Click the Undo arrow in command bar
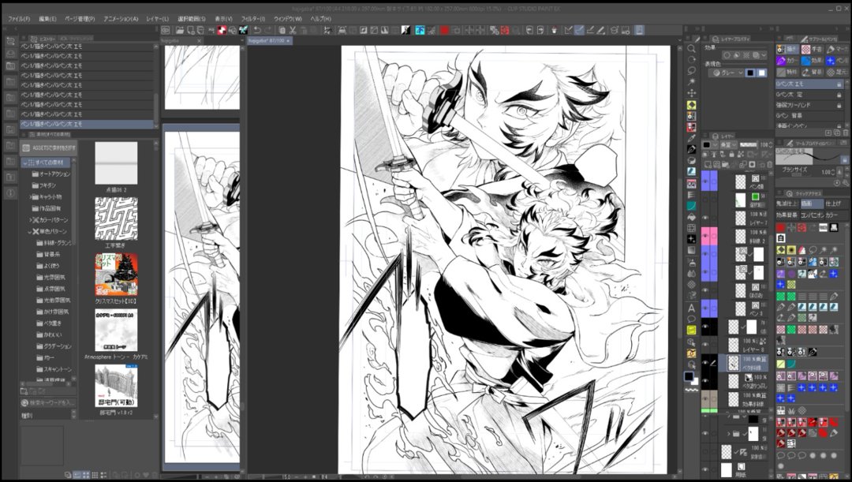Viewport: 852px width, 482px height. 257,31
